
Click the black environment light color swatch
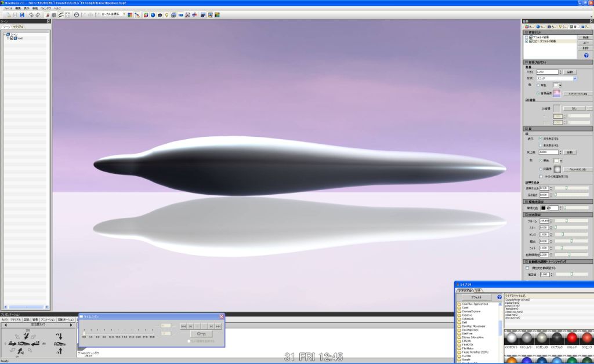tap(545, 208)
